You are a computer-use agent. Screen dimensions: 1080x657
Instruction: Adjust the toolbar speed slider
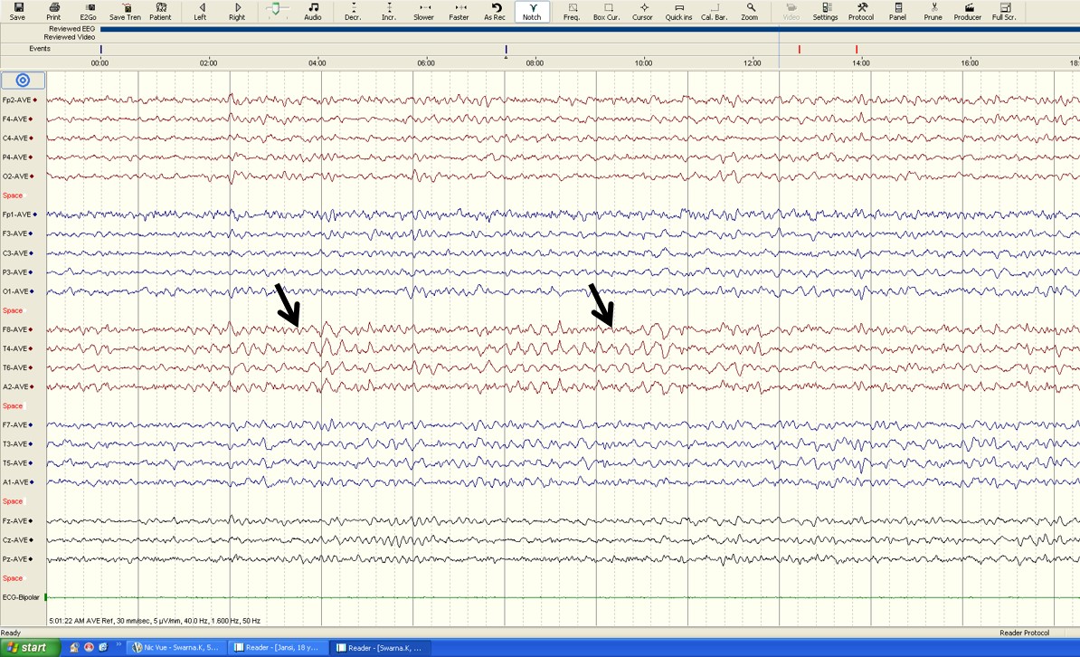pos(277,8)
